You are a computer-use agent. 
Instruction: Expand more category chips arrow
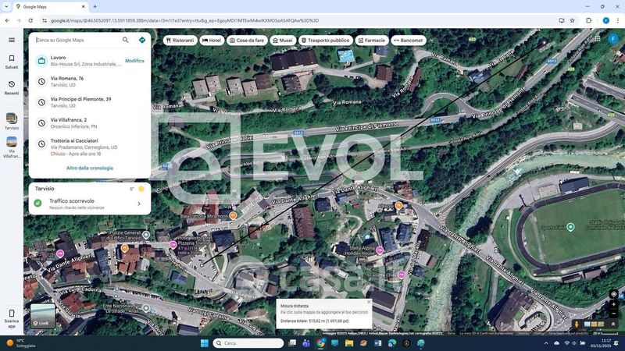[432, 40]
